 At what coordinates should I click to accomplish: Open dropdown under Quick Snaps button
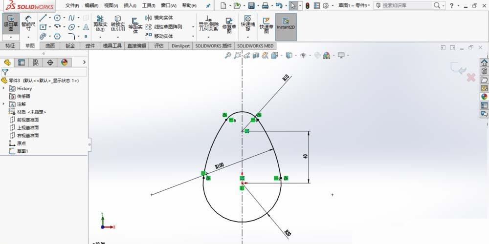click(247, 37)
